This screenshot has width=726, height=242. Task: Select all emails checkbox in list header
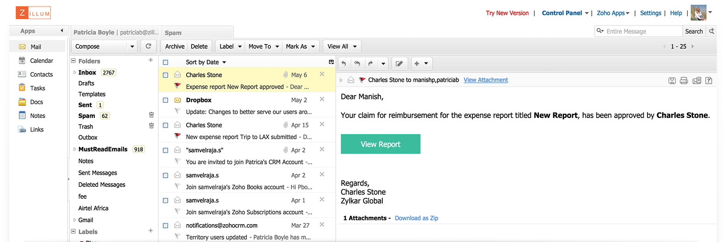[x=165, y=62]
